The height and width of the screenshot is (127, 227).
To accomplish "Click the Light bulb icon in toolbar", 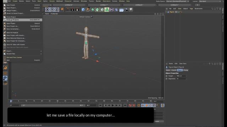I will [x=131, y=10].
